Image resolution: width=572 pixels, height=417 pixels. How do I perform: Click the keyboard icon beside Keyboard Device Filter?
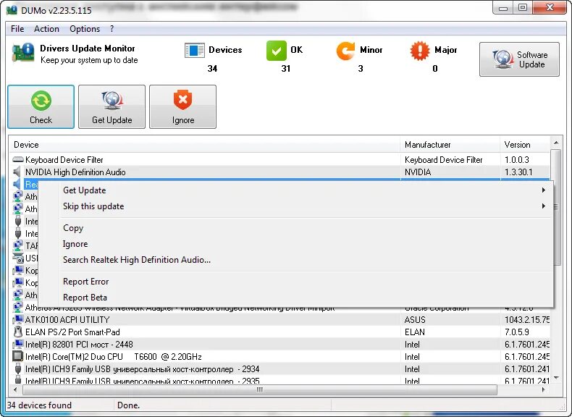tap(18, 159)
